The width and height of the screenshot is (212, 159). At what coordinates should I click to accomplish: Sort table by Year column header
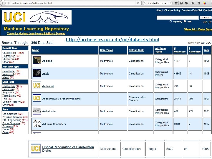coord(206,50)
